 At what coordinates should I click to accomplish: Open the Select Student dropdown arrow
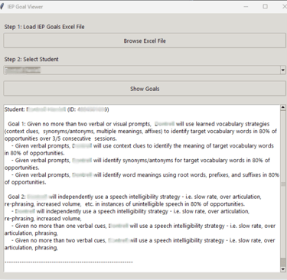coord(282,70)
